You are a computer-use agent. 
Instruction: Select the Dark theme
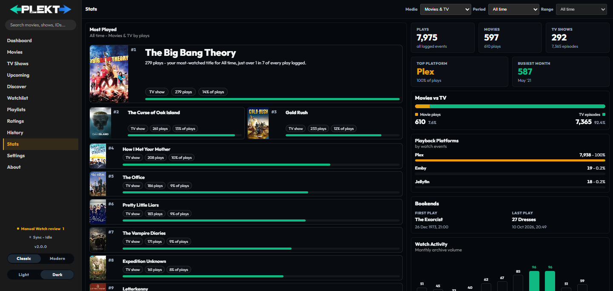[x=57, y=275]
